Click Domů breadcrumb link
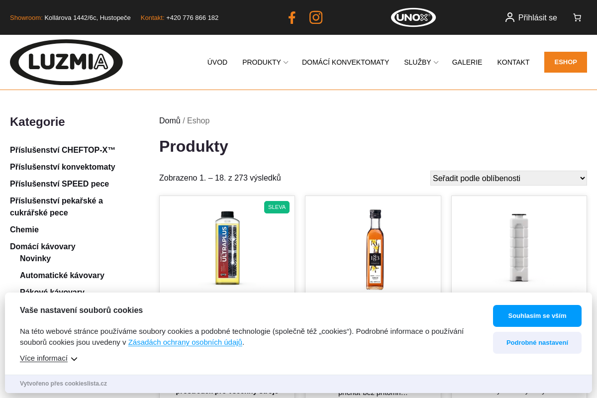The image size is (597, 398). (170, 120)
